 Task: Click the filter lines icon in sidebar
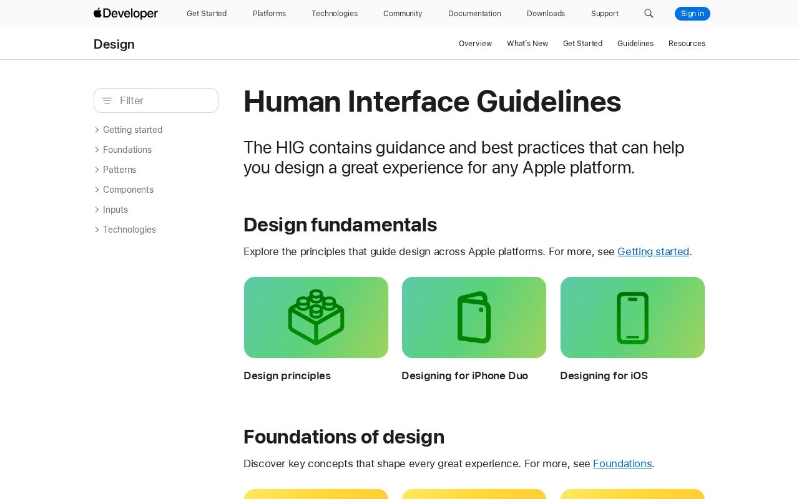tap(107, 100)
